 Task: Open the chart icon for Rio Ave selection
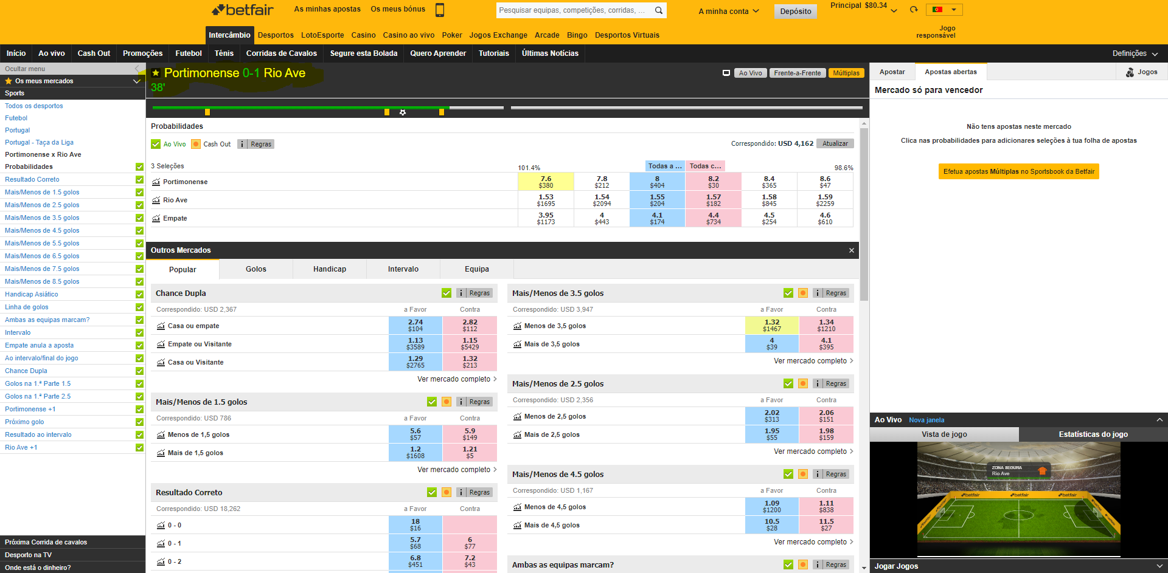pyautogui.click(x=156, y=200)
